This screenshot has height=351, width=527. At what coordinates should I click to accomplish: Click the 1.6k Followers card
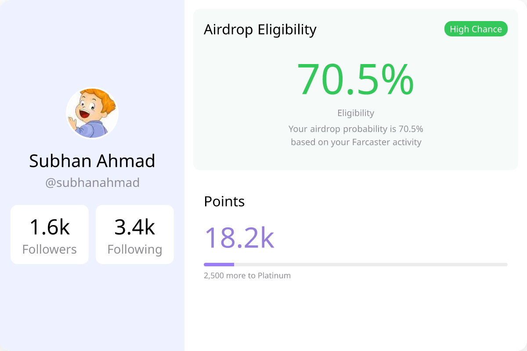click(50, 234)
